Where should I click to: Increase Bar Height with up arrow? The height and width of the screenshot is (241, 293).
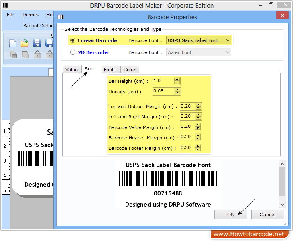pyautogui.click(x=177, y=79)
